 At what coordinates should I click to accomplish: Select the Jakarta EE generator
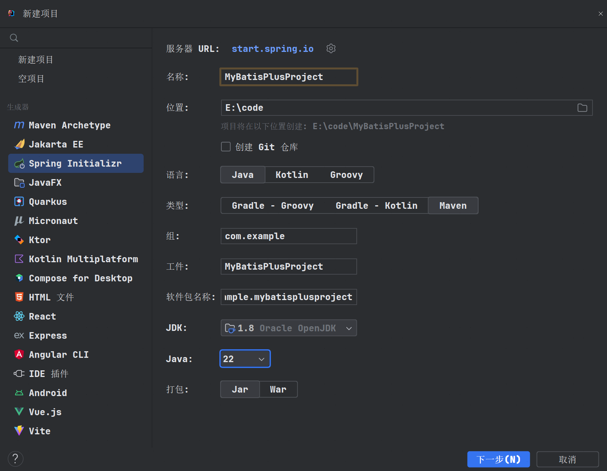tap(76, 144)
